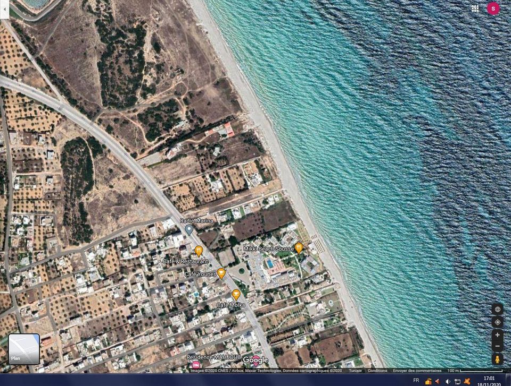Click the Radio Marina location pin
The image size is (511, 386).
point(189,229)
